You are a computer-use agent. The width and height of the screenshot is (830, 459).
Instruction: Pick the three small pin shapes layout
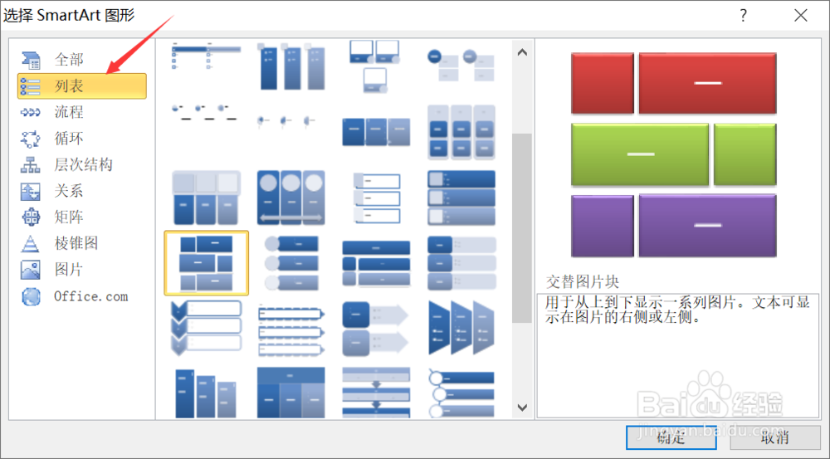pos(287,122)
